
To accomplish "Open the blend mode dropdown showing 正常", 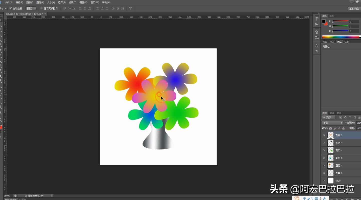I will [332, 123].
